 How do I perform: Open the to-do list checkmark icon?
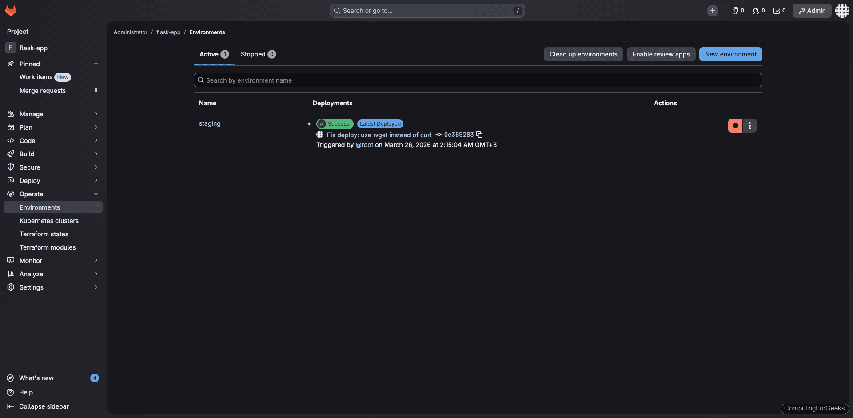[777, 10]
